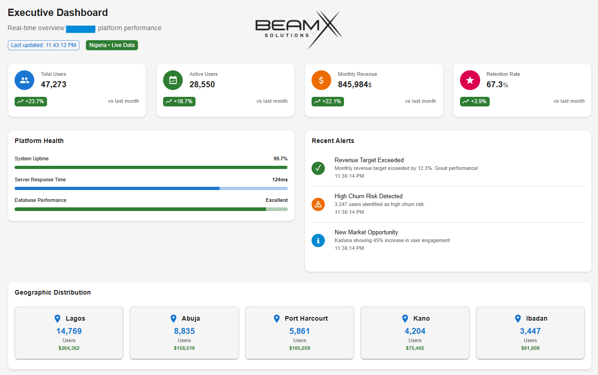This screenshot has height=375, width=598.
Task: Click the +3.9% trend badge
Action: click(x=475, y=101)
